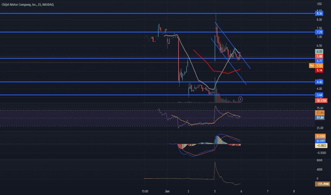Screen dimensions: 331x195
Task: Click the 25.00 RSI scale label
Action: tap(320, 128)
